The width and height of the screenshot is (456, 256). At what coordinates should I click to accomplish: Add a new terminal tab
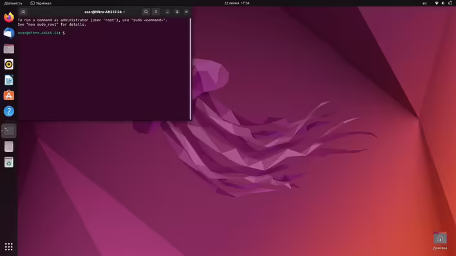pos(24,12)
